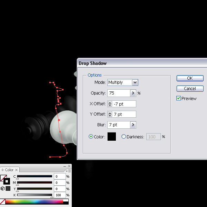Select the Color radio button

tap(91, 137)
